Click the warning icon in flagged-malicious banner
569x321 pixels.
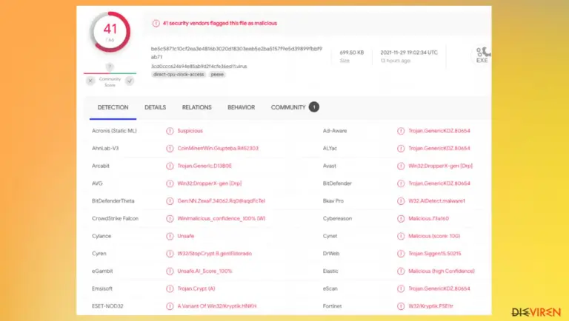click(x=156, y=23)
